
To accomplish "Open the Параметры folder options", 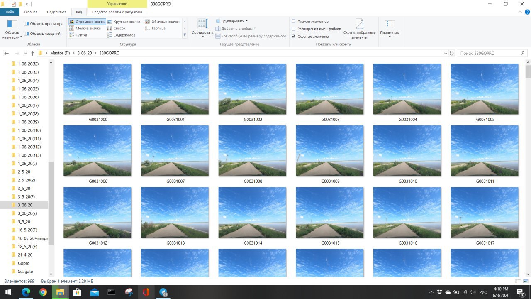I will point(390,29).
